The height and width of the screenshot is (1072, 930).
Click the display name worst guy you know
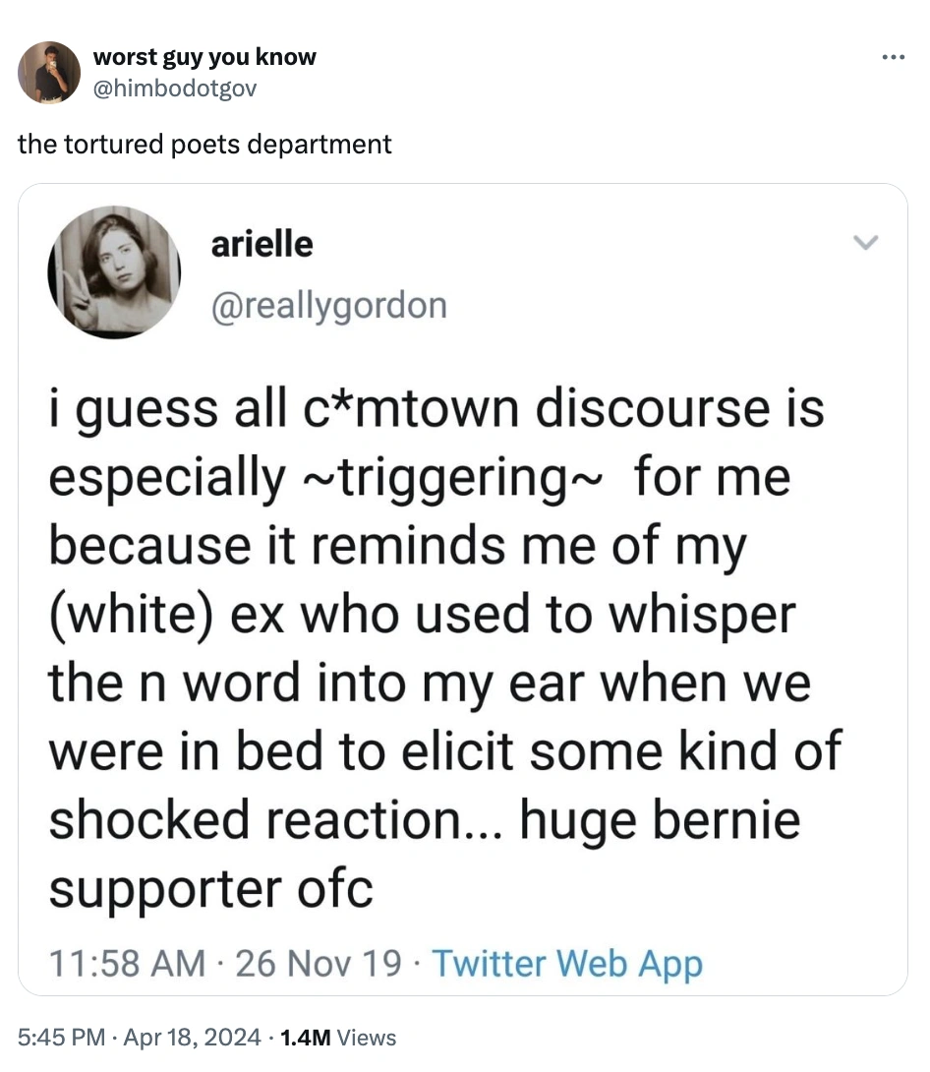(x=204, y=56)
